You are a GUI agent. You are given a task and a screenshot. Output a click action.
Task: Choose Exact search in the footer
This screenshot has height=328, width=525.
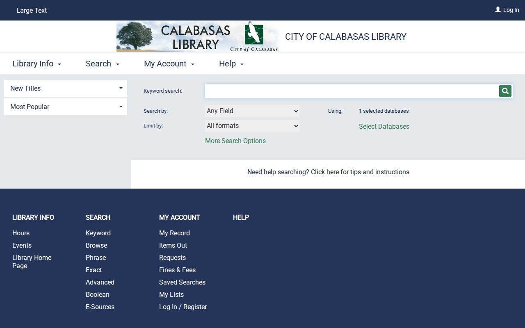pyautogui.click(x=94, y=270)
